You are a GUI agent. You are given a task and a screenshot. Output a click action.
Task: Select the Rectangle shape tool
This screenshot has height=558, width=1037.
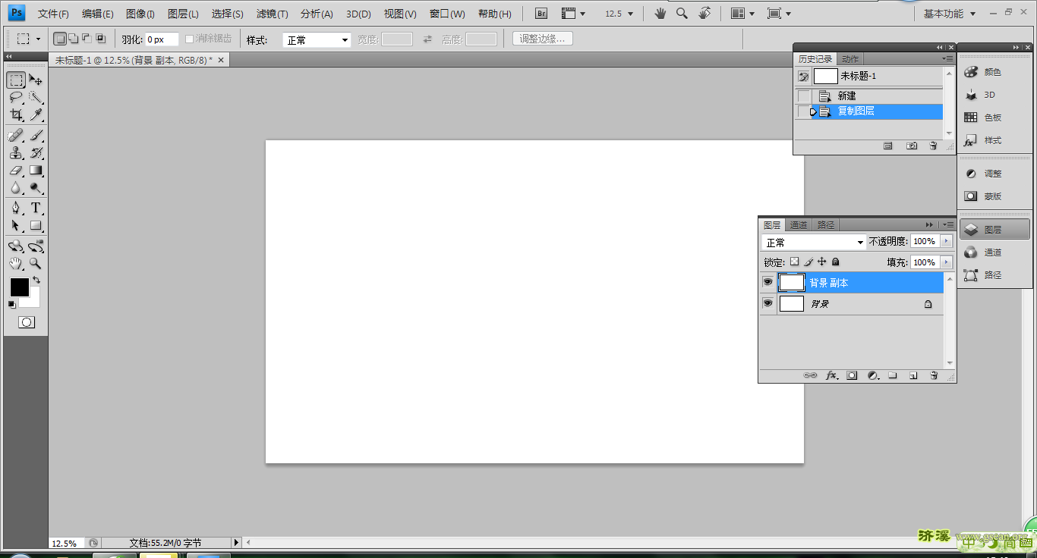36,225
